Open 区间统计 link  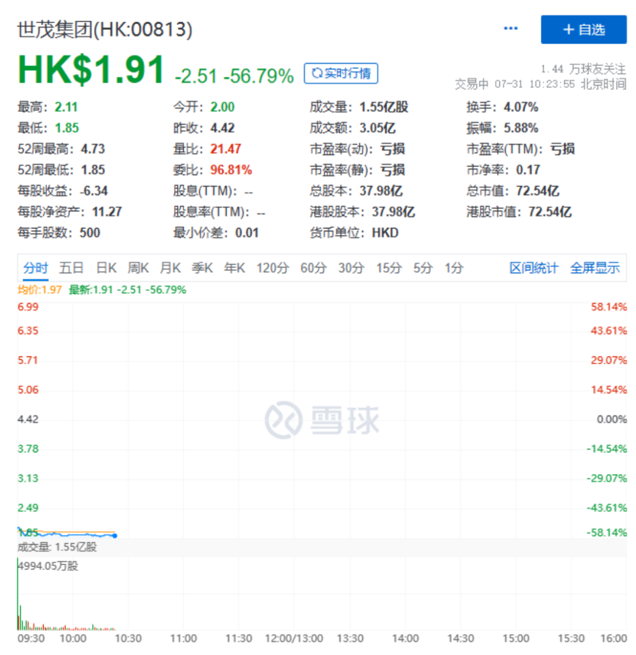click(534, 268)
